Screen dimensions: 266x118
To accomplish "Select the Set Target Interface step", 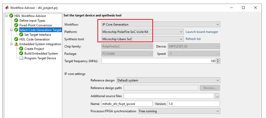I will coord(38,35).
